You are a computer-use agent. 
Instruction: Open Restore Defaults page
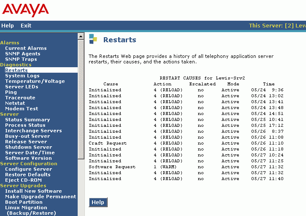pyautogui.click(x=28, y=175)
